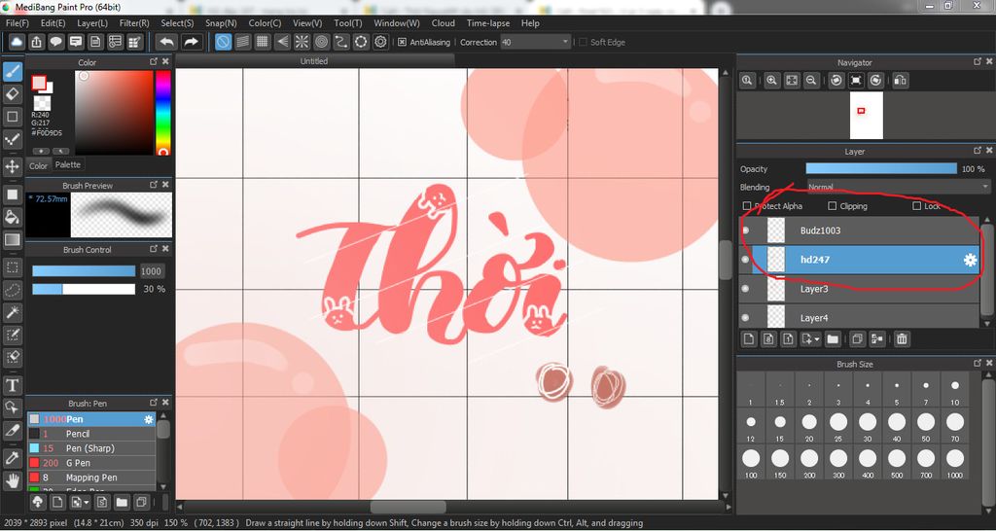Pick brush size 100 preset
The height and width of the screenshot is (531, 996).
click(x=751, y=462)
